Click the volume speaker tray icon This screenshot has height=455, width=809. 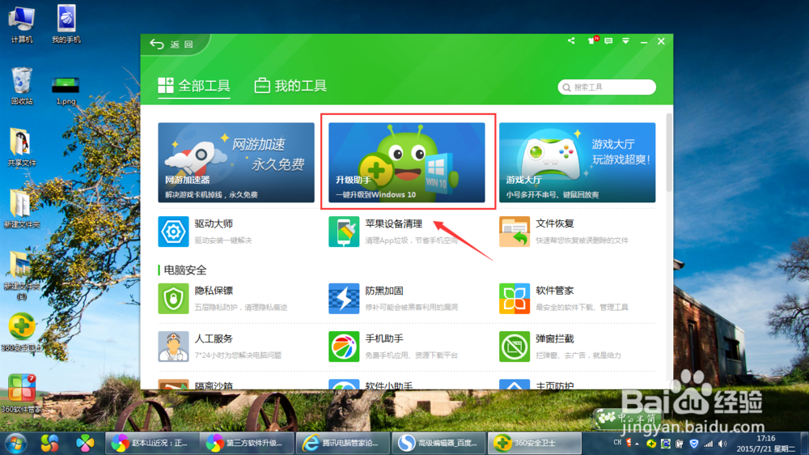point(722,444)
